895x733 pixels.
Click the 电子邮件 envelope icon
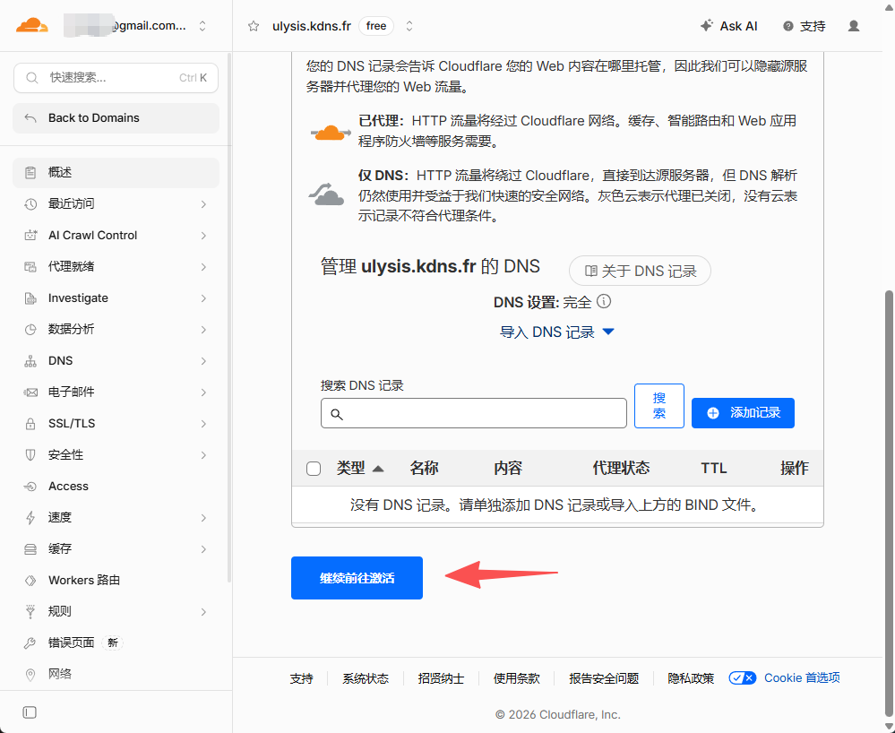tap(30, 392)
